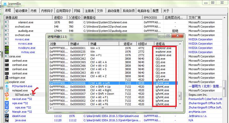Select the 进程 tab
The width and height of the screenshot is (229, 123).
tap(8, 10)
